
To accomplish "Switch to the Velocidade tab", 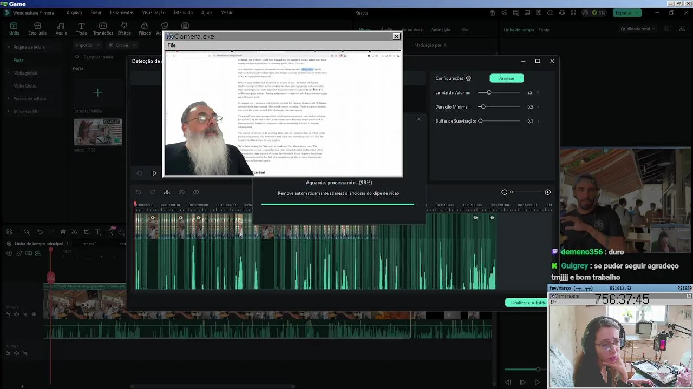I will click(x=412, y=30).
